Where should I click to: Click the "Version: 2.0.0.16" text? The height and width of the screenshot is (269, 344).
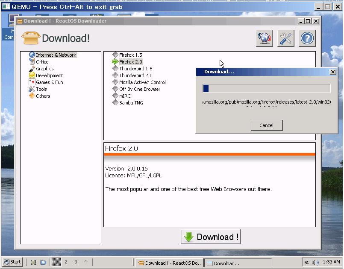coord(126,168)
